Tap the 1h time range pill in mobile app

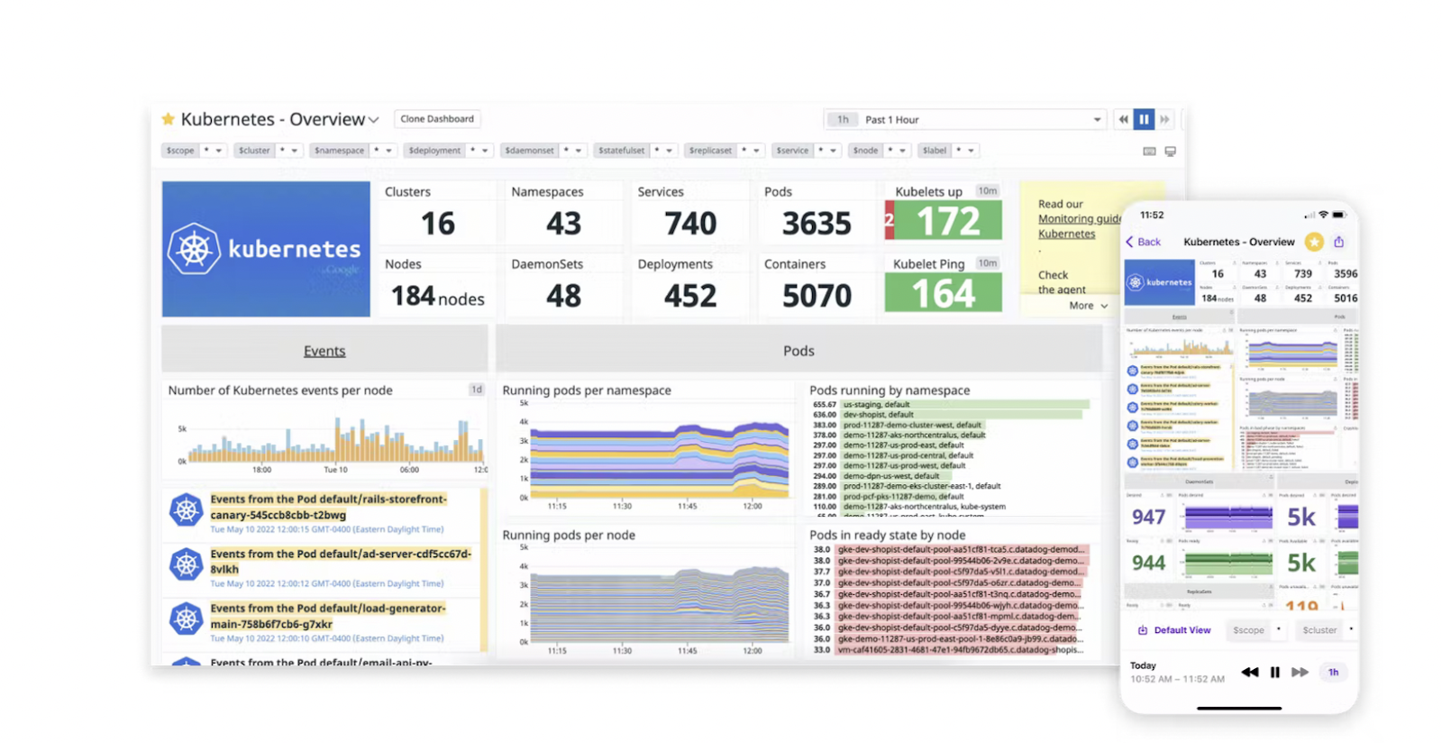click(x=1333, y=672)
